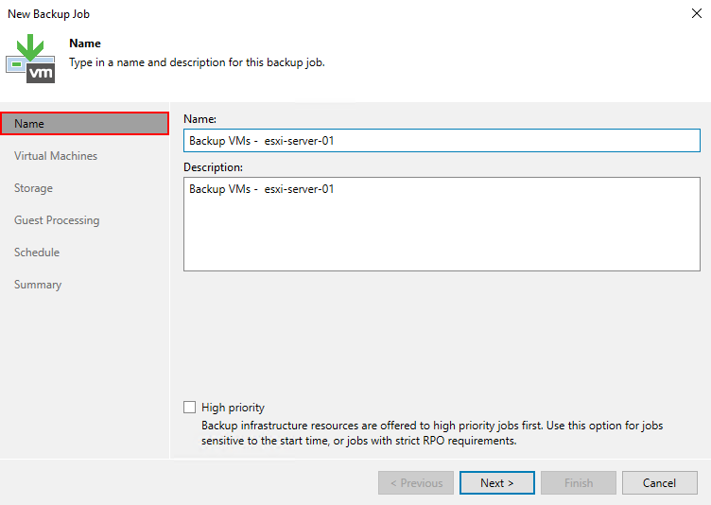The width and height of the screenshot is (711, 505).
Task: Click the VM backup job icon
Action: (30, 59)
